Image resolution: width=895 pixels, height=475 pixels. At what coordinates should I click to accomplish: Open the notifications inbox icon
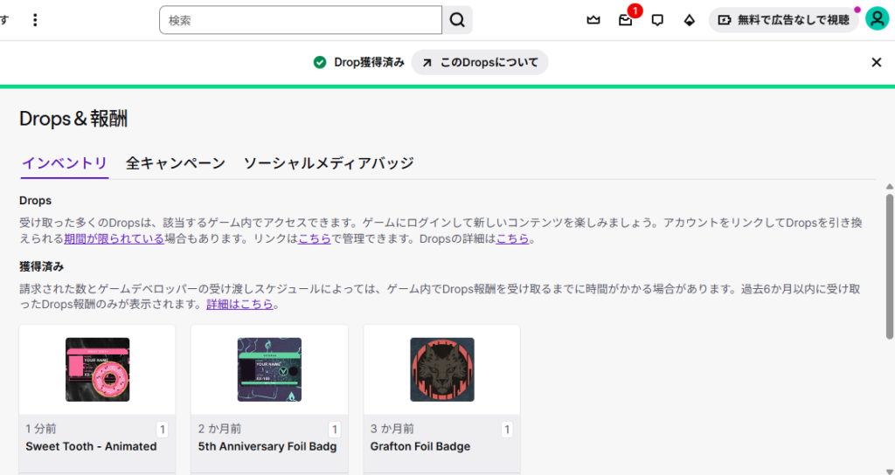[x=625, y=20]
